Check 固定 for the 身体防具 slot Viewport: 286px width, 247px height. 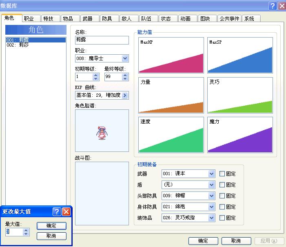(222, 207)
